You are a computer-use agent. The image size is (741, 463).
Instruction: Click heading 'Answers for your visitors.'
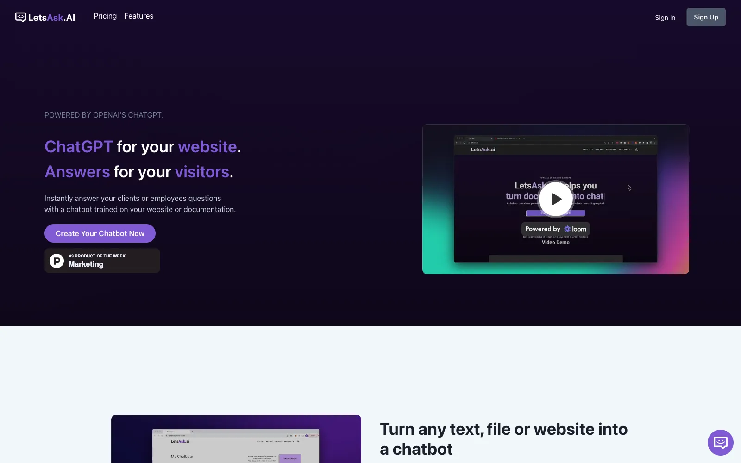(x=139, y=172)
